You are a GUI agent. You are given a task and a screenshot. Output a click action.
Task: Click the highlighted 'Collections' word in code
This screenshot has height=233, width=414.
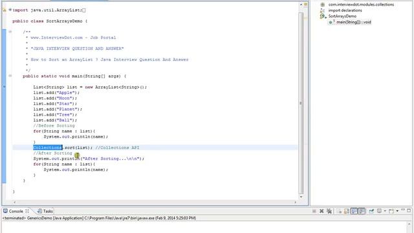(x=48, y=148)
